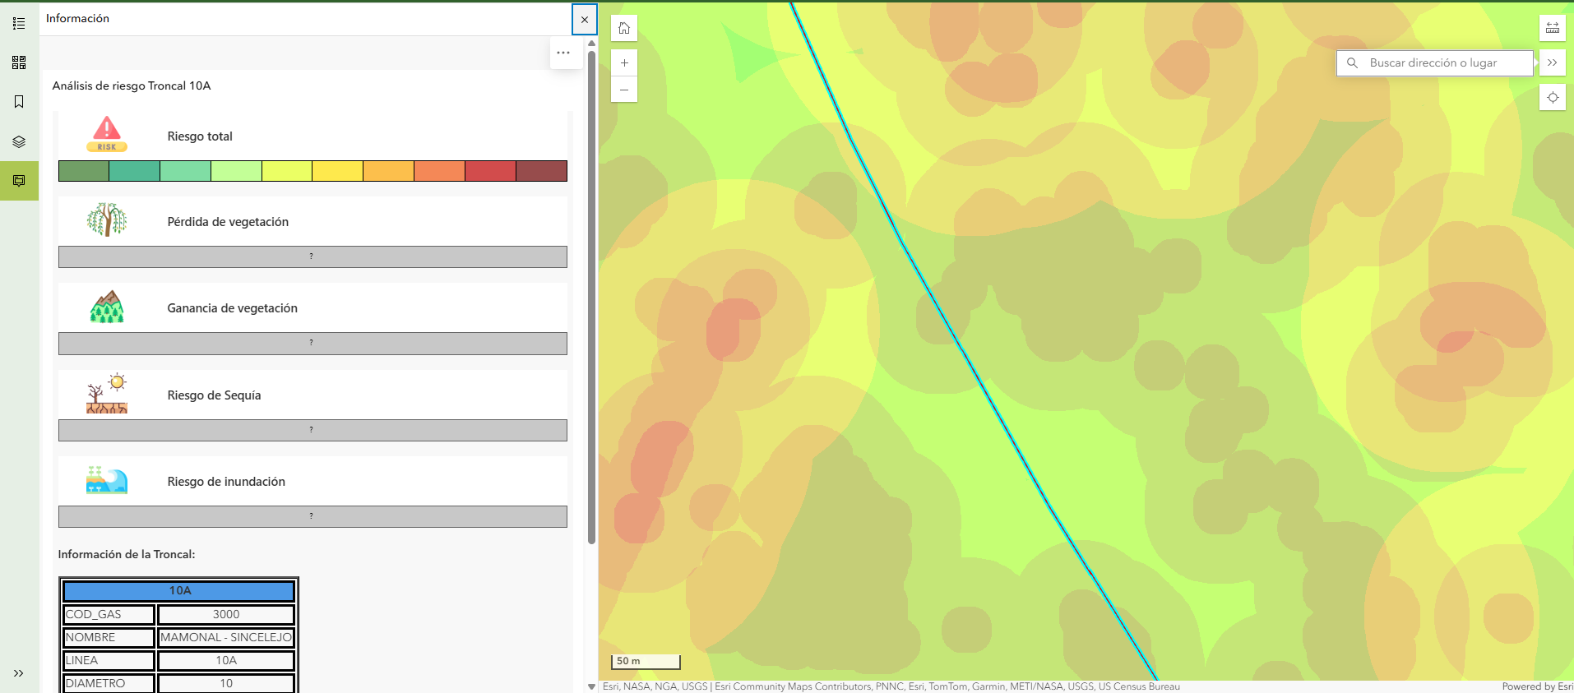The width and height of the screenshot is (1574, 693).
Task: Click the 'Powered by Esri' attribution link
Action: point(1537,686)
